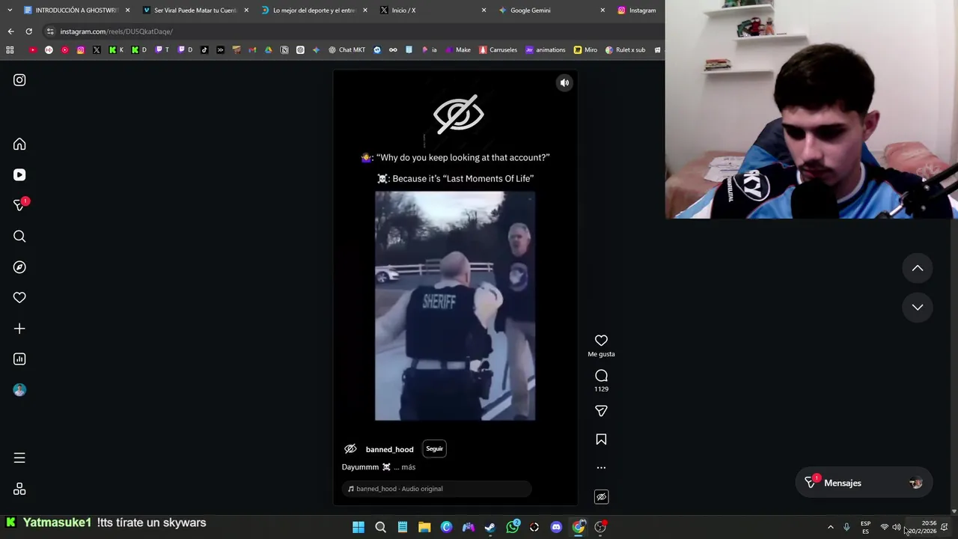Open Instagram home via logo icon
Screen dimensions: 958x539
click(x=19, y=80)
